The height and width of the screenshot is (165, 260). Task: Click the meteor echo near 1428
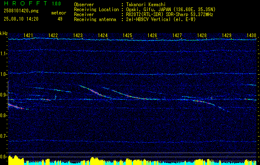(x=204, y=102)
